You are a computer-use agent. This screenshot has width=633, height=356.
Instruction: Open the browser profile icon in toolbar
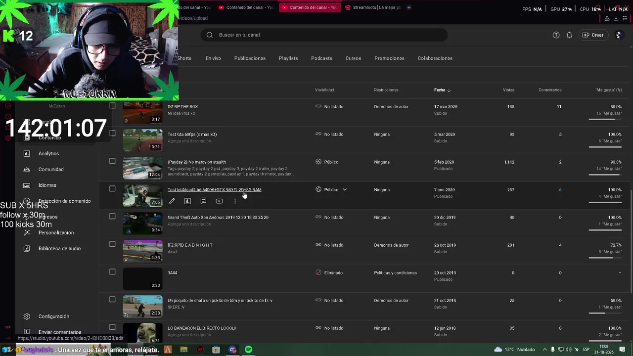tap(607, 18)
